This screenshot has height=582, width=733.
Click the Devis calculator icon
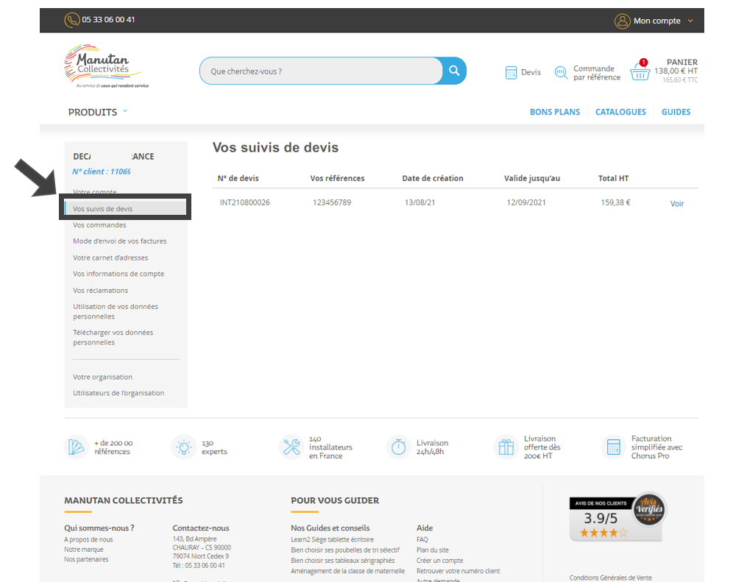tap(511, 72)
